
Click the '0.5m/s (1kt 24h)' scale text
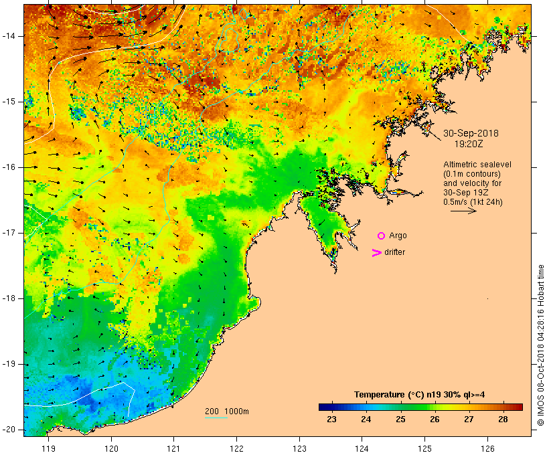(x=473, y=202)
